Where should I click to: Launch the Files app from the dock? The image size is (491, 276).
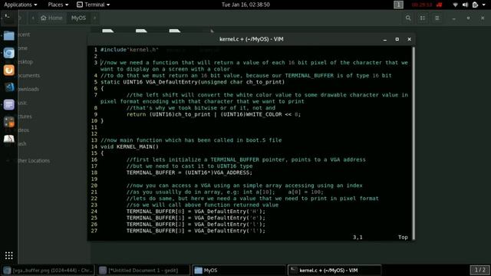coord(8,36)
